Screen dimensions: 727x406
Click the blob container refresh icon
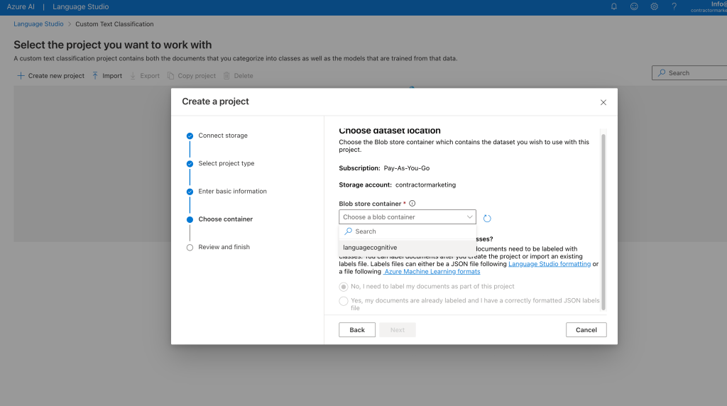(487, 219)
